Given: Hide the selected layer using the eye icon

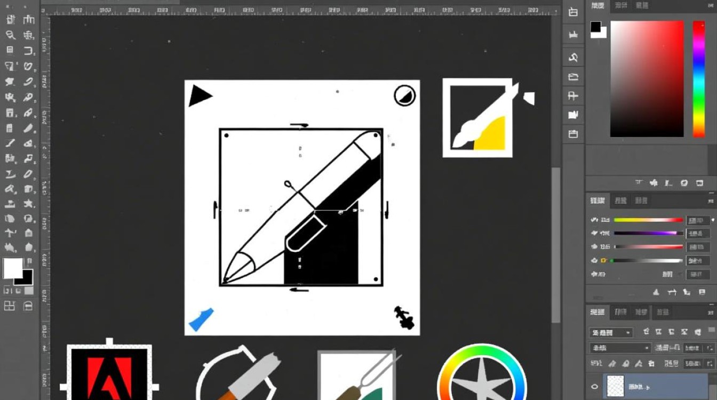Looking at the screenshot, I should pos(595,387).
